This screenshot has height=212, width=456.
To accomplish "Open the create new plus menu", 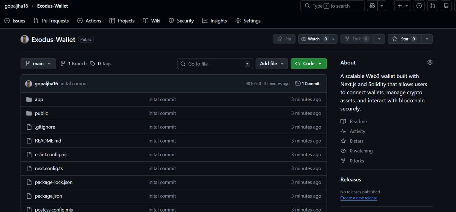I will (403, 6).
